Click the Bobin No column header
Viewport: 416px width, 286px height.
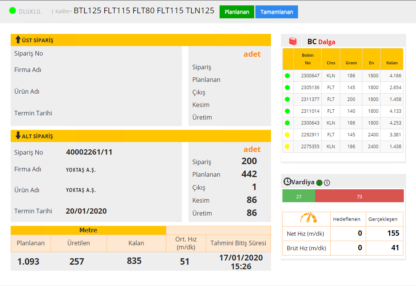coord(308,59)
